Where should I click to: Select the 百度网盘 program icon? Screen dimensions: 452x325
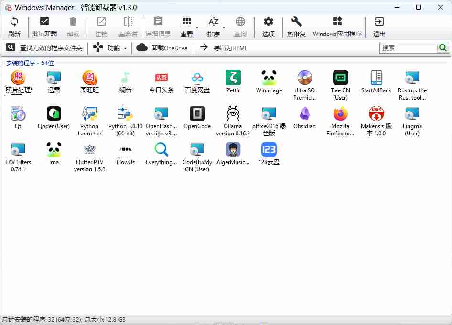(197, 78)
